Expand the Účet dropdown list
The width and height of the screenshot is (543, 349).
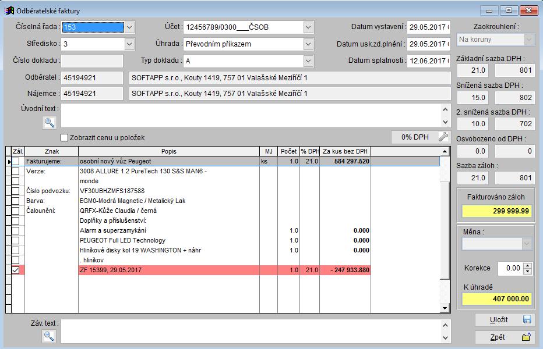point(308,27)
